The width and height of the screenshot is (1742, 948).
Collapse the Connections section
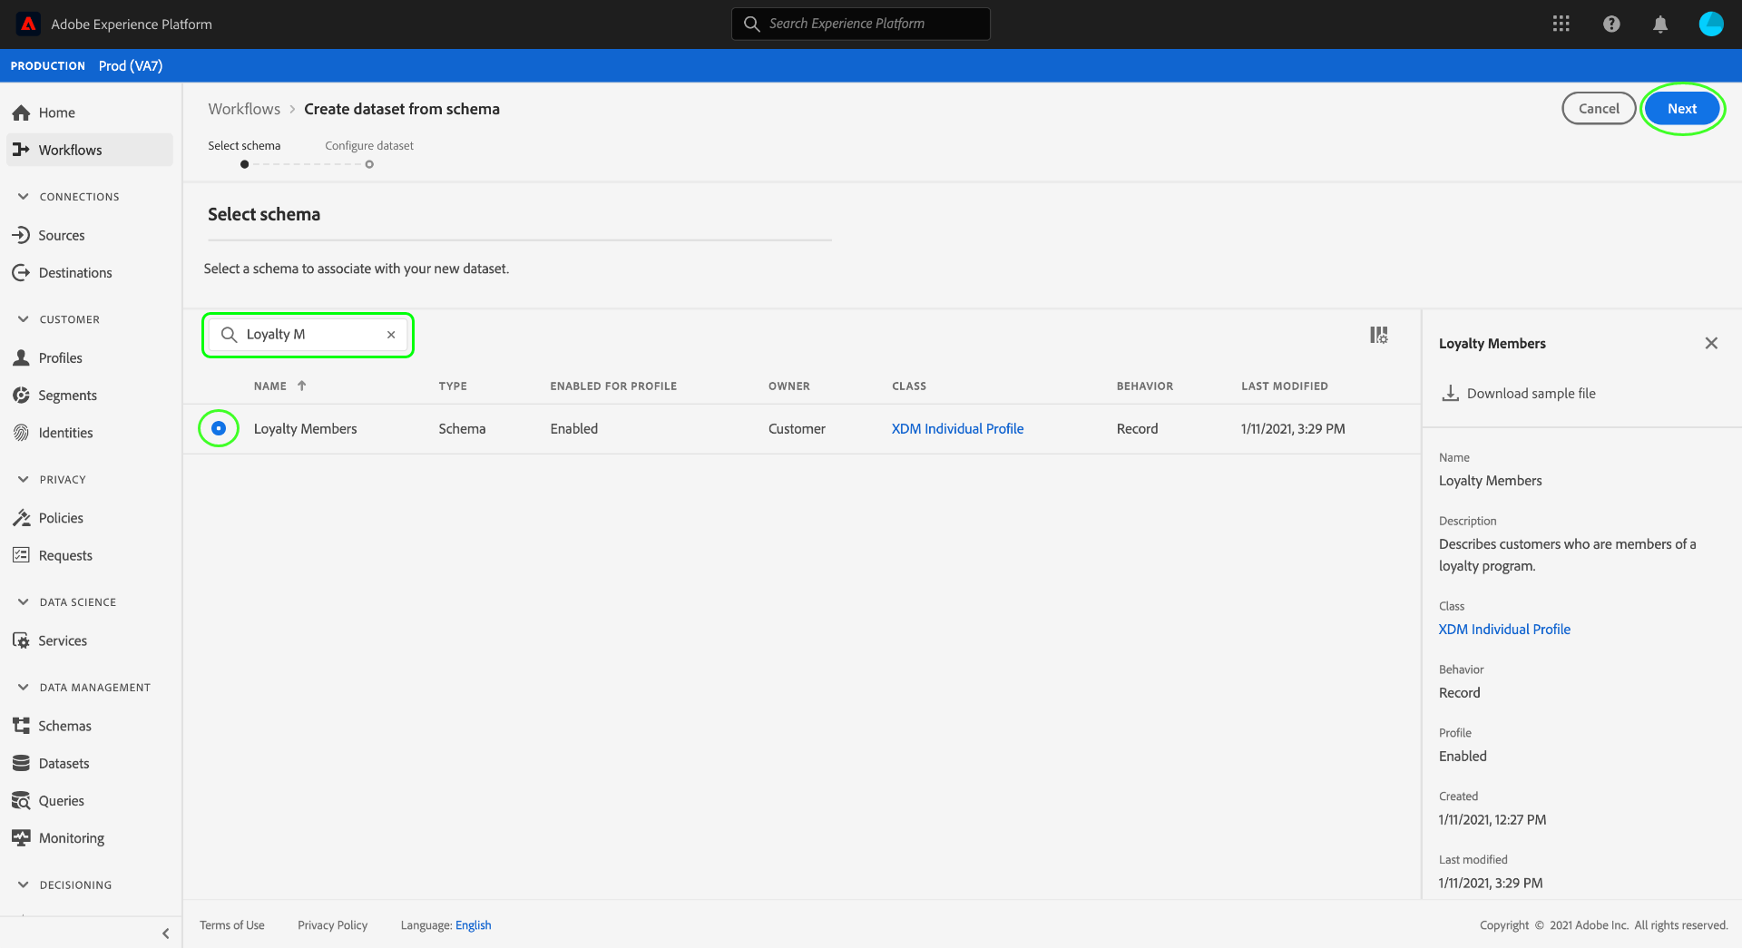click(24, 196)
